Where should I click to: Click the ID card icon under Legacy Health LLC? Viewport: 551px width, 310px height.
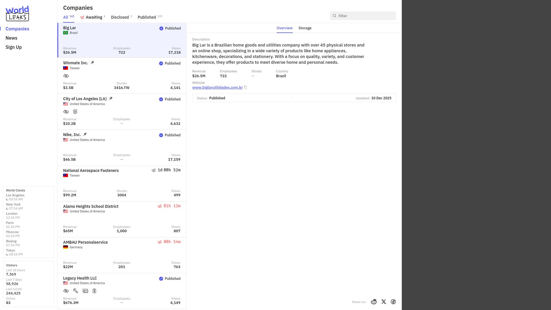tap(85, 291)
